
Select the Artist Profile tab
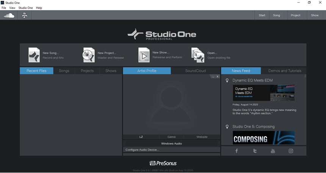(x=147, y=71)
